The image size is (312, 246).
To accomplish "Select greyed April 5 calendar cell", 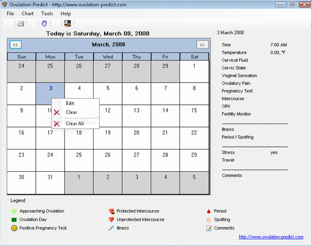I will 194,183.
